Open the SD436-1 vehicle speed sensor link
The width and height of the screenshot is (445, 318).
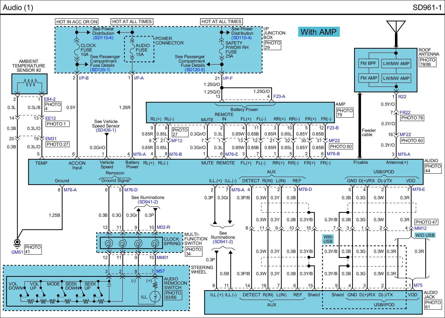tap(106, 130)
